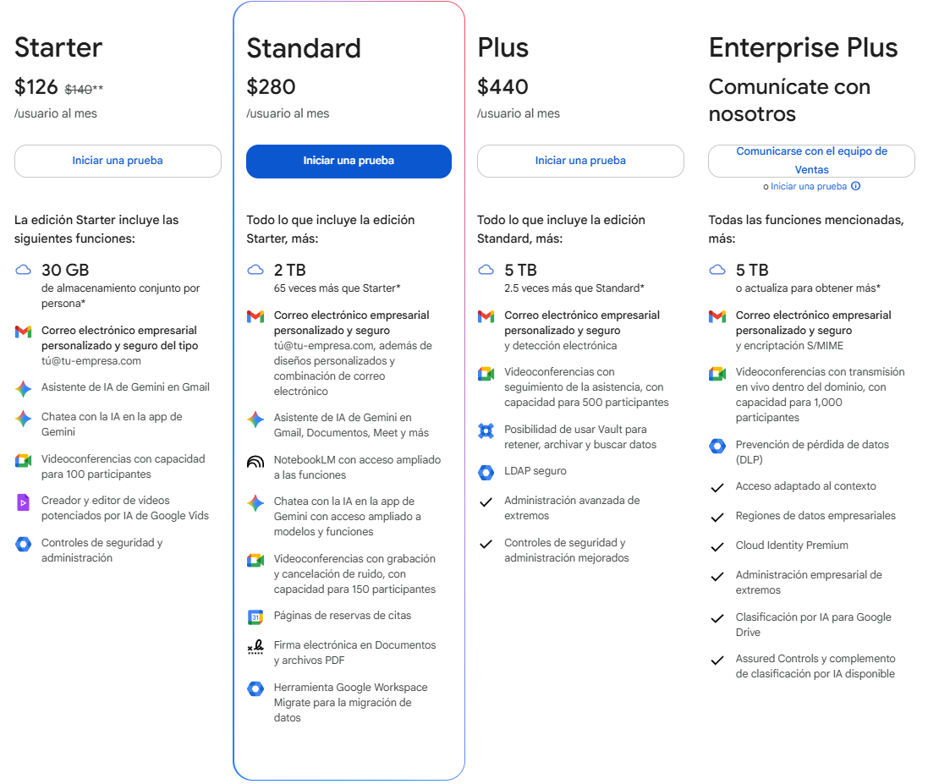
Task: Click the info icon beside Enterprise trial link
Action: pyautogui.click(x=856, y=186)
